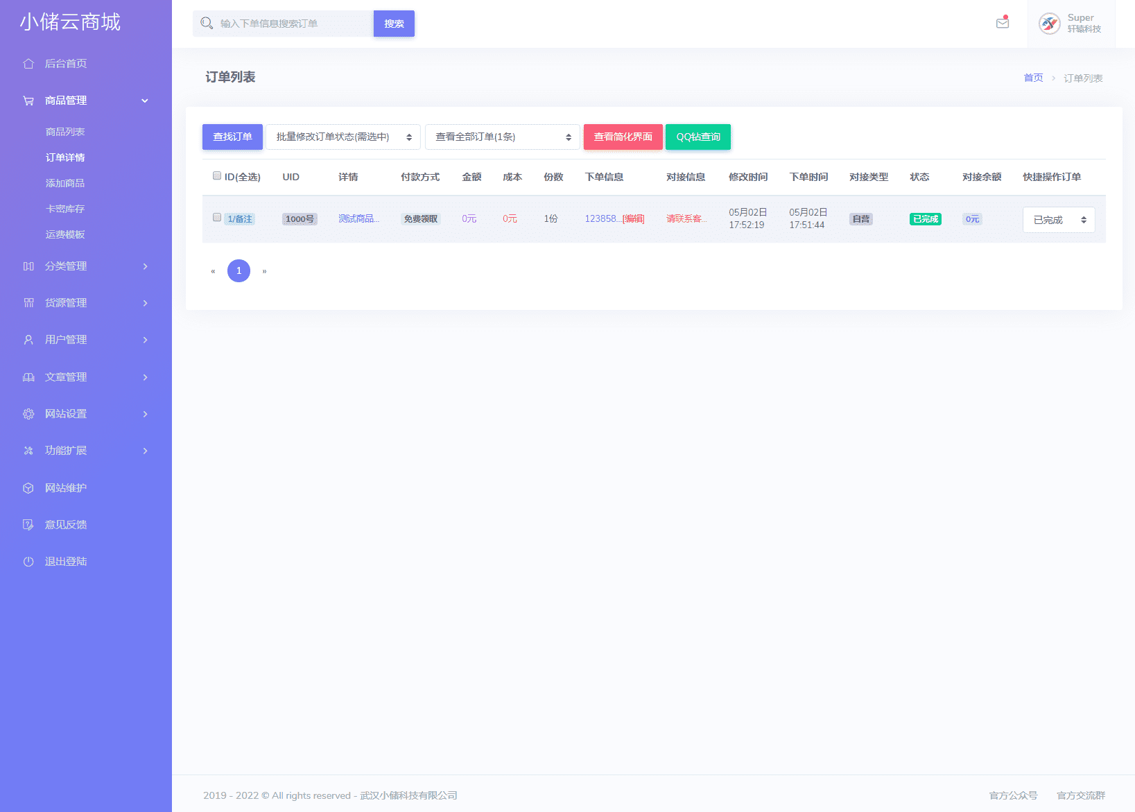Click the 货源管理 grid icon
Viewport: 1135px width, 812px height.
28,303
